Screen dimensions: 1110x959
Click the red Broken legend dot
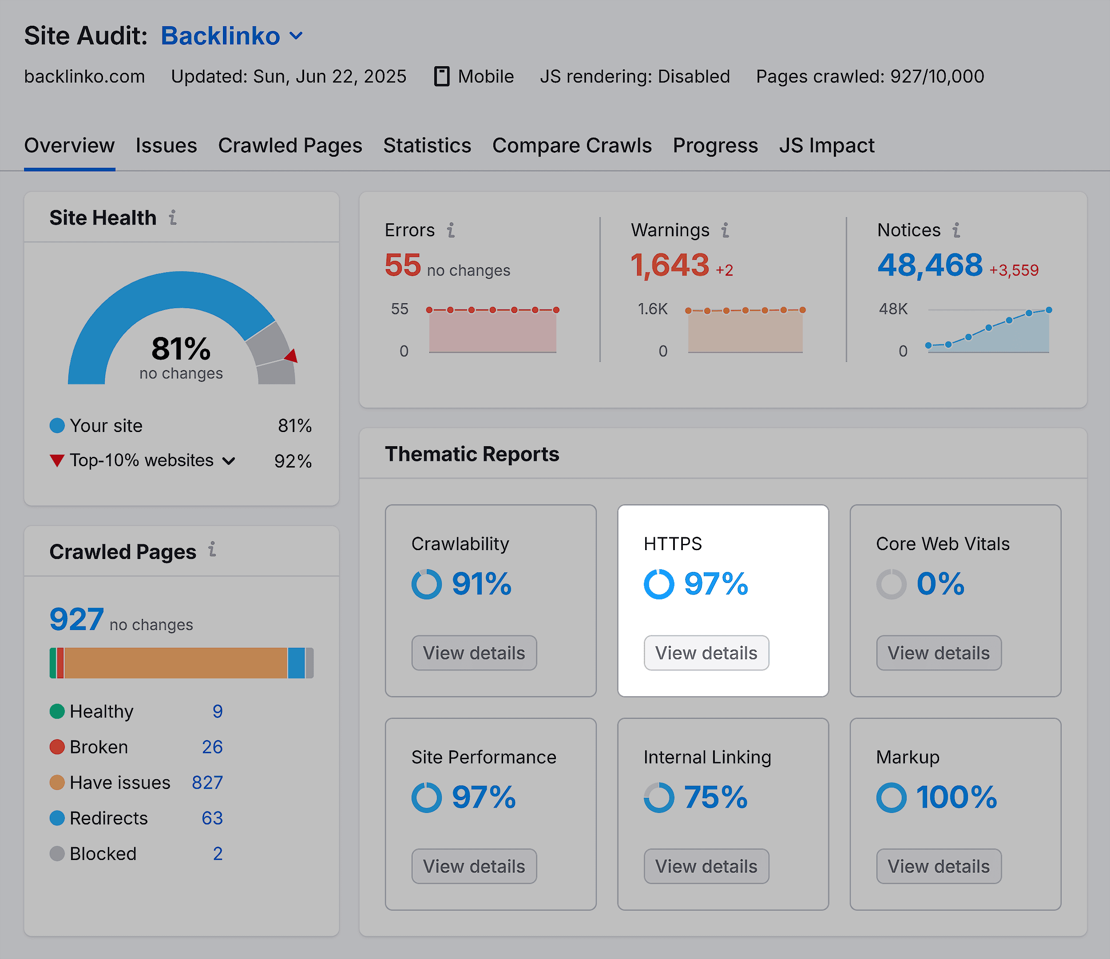click(x=57, y=747)
